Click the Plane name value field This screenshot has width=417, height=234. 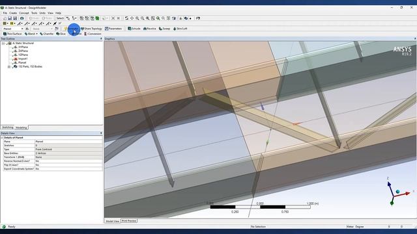(68, 142)
